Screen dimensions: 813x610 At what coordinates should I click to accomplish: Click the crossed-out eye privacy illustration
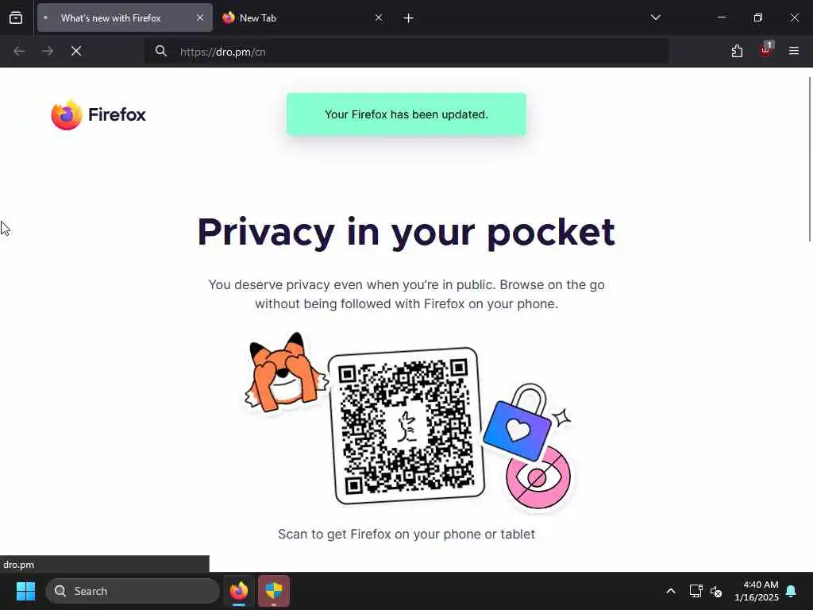[539, 477]
